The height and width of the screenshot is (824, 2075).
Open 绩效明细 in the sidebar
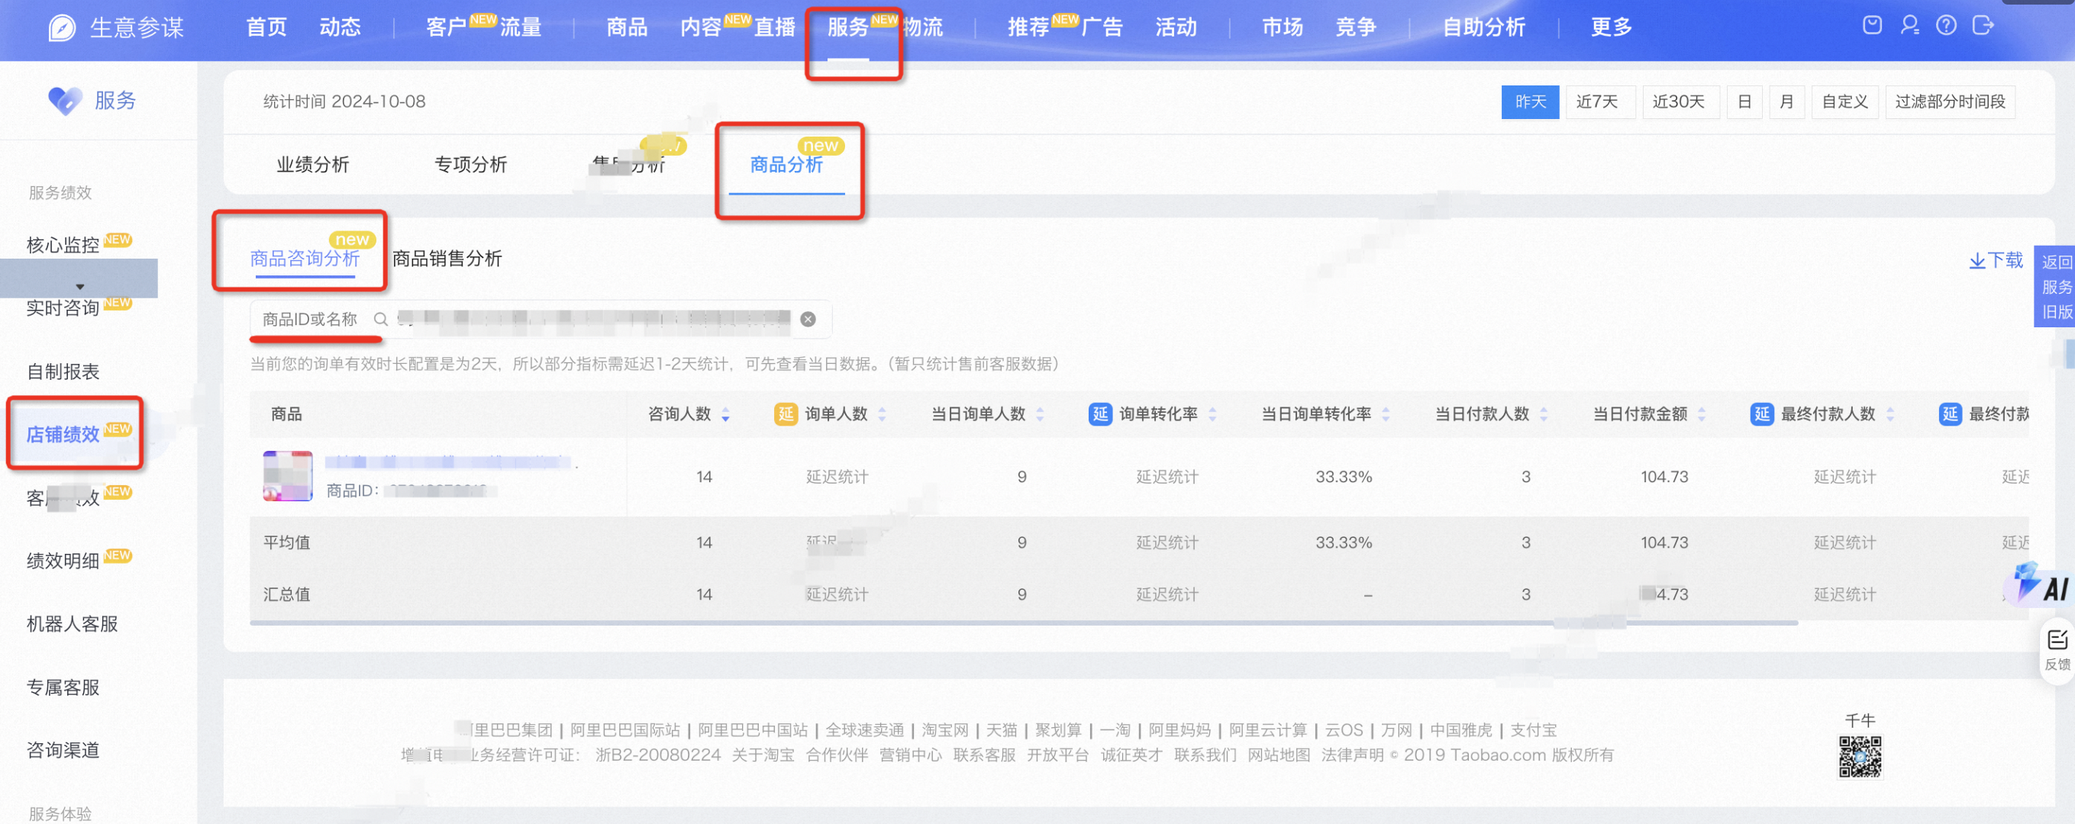point(63,561)
